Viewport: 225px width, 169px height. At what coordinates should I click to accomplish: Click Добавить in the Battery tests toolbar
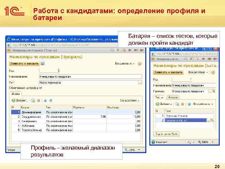pyautogui.click(x=164, y=104)
